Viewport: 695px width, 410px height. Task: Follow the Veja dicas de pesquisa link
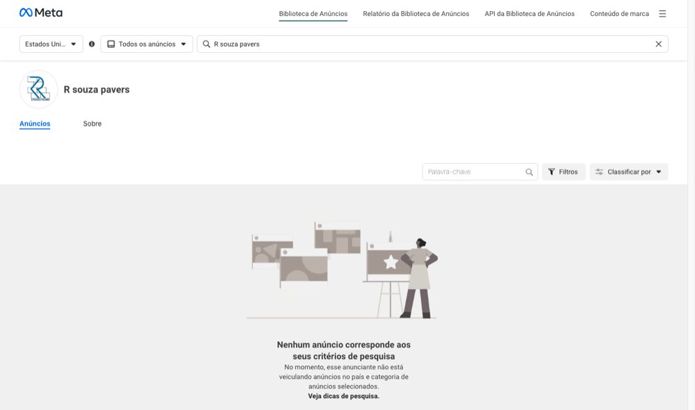(343, 396)
